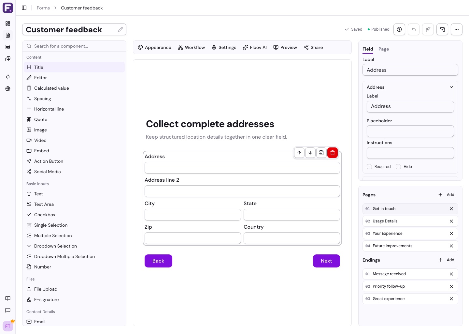469x334 pixels.
Task: Click the Floov logo in the sidebar
Action: (8, 8)
